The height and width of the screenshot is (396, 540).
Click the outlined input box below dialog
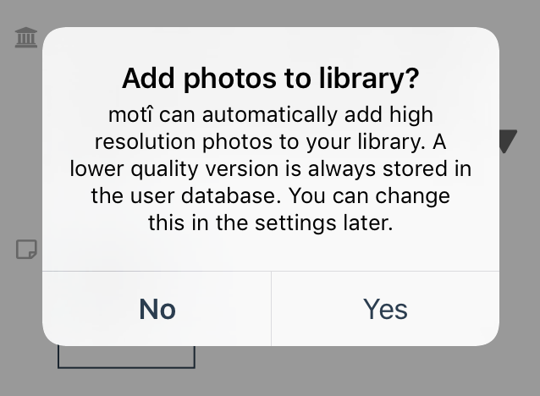[x=126, y=357]
